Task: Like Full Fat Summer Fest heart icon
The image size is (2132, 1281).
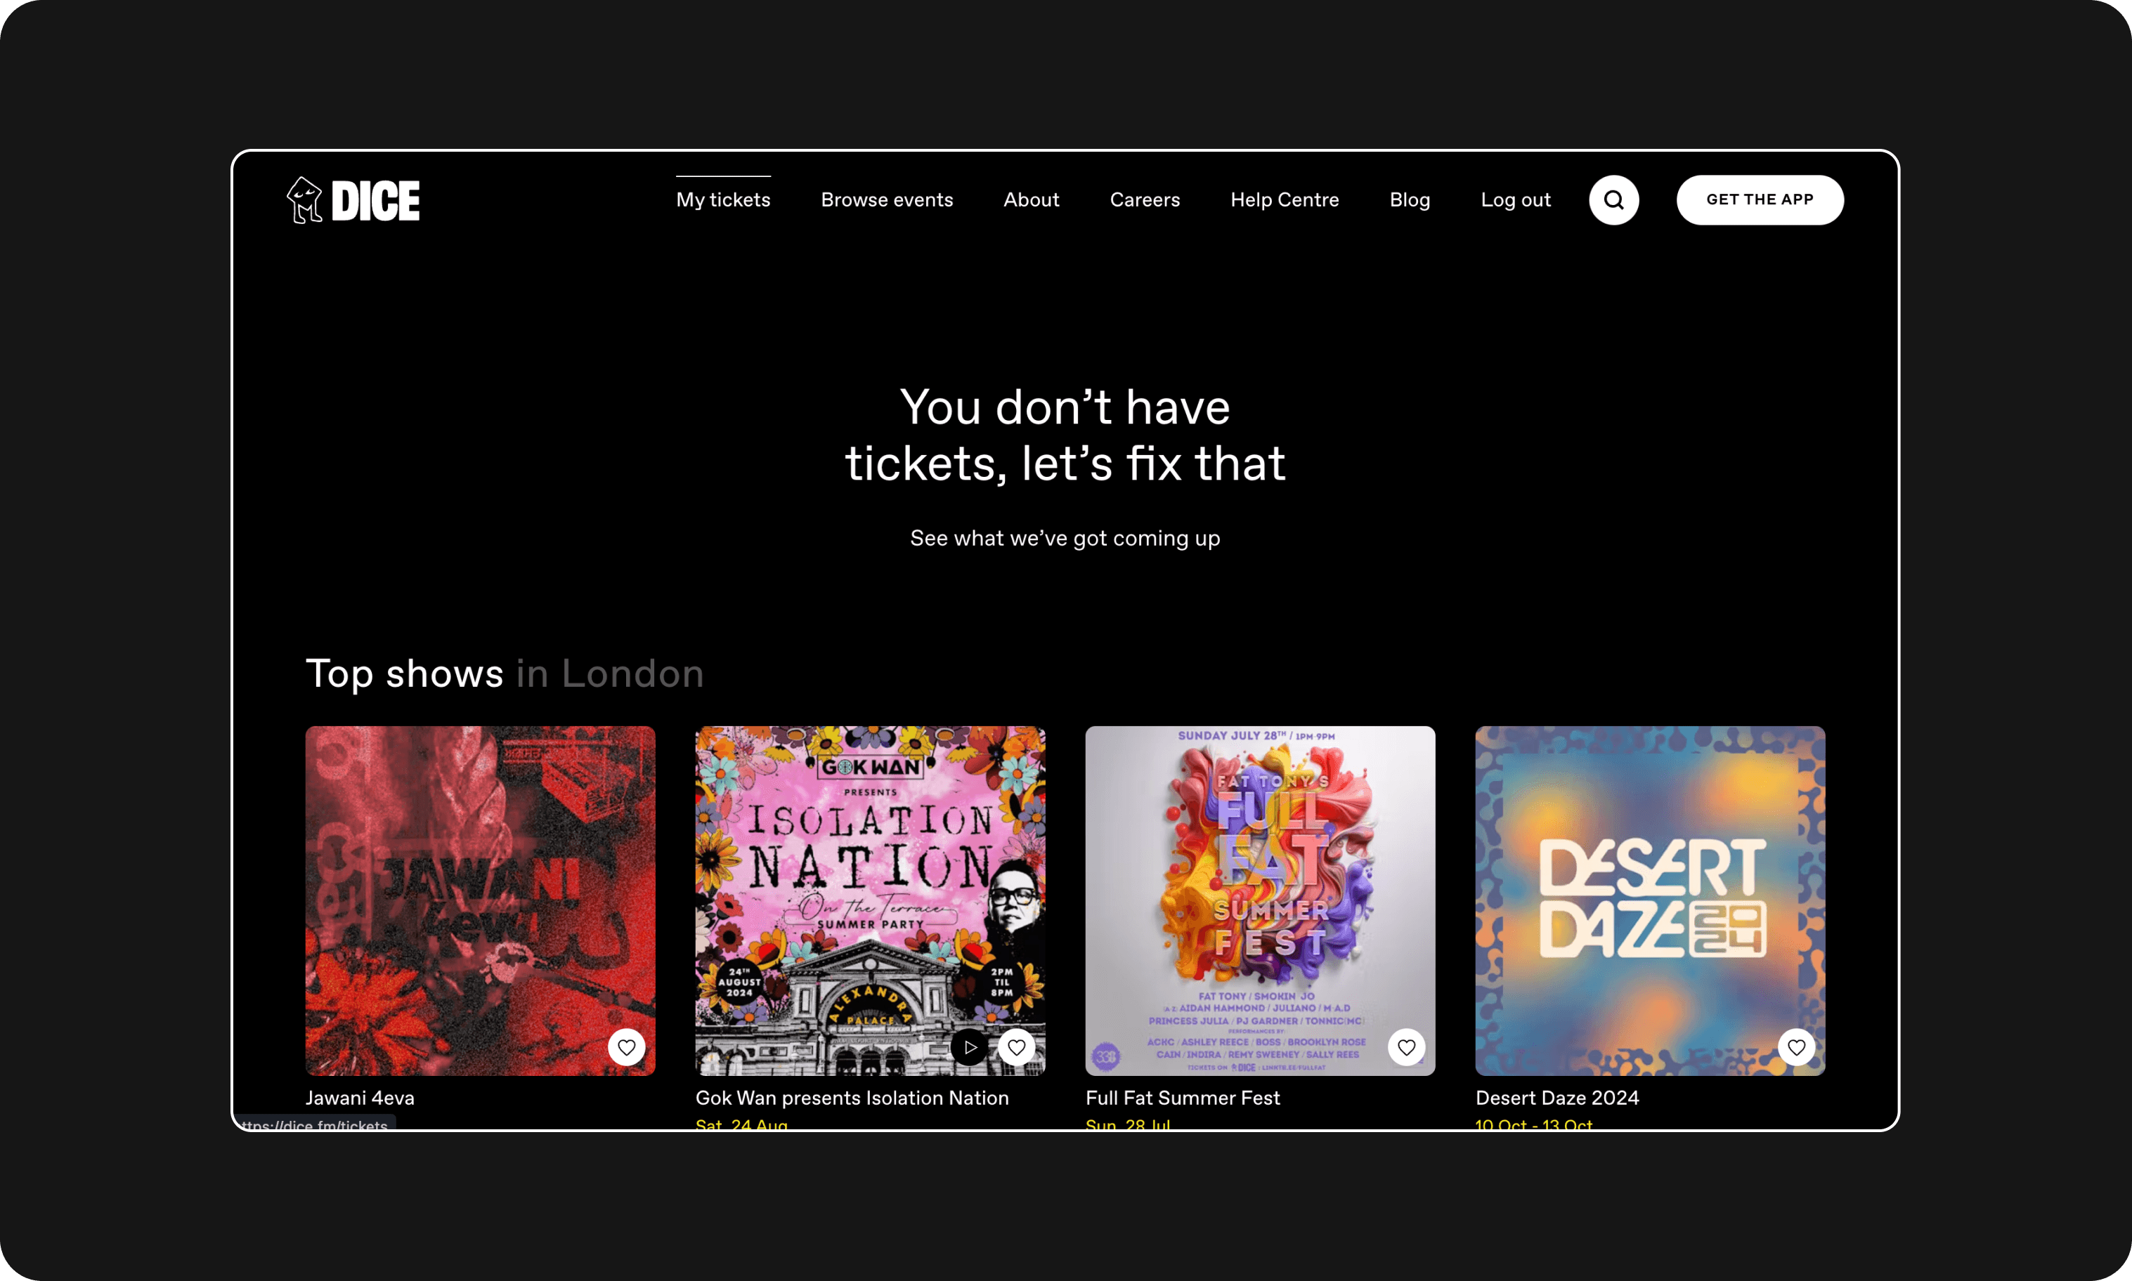Action: coord(1406,1047)
